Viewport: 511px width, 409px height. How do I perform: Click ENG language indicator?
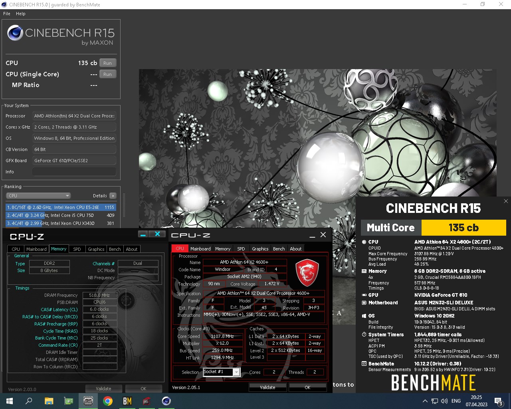click(456, 401)
